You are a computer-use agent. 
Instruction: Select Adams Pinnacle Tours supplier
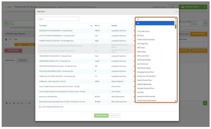144,80
